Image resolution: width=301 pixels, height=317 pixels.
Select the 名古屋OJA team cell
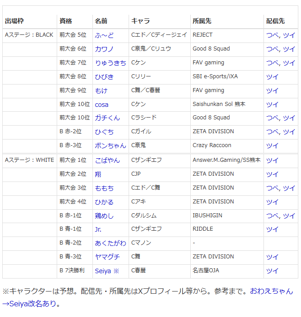coord(227,271)
